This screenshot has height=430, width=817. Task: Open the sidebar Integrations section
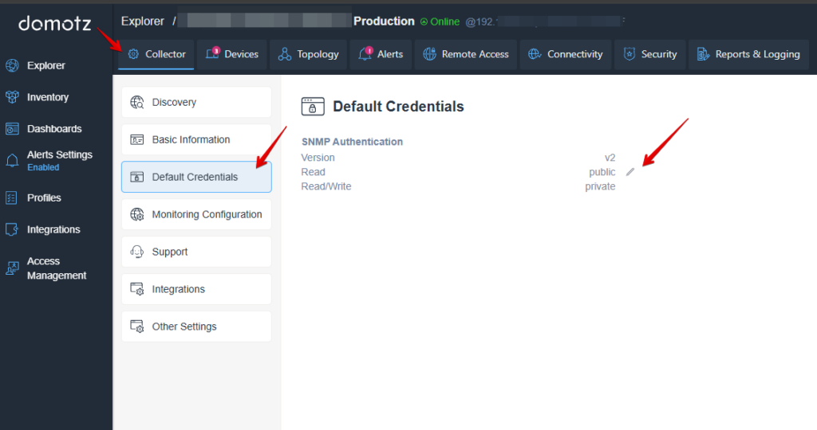click(x=53, y=229)
